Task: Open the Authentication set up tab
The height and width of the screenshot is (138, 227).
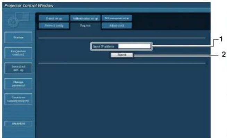Action: pyautogui.click(x=85, y=18)
